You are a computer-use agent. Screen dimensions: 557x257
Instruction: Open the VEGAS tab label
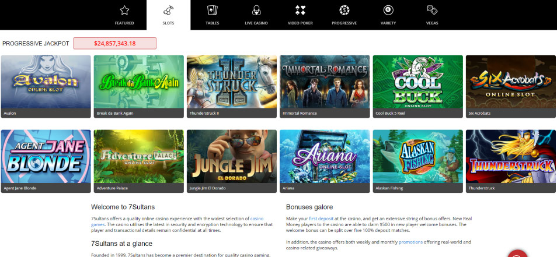pyautogui.click(x=432, y=23)
